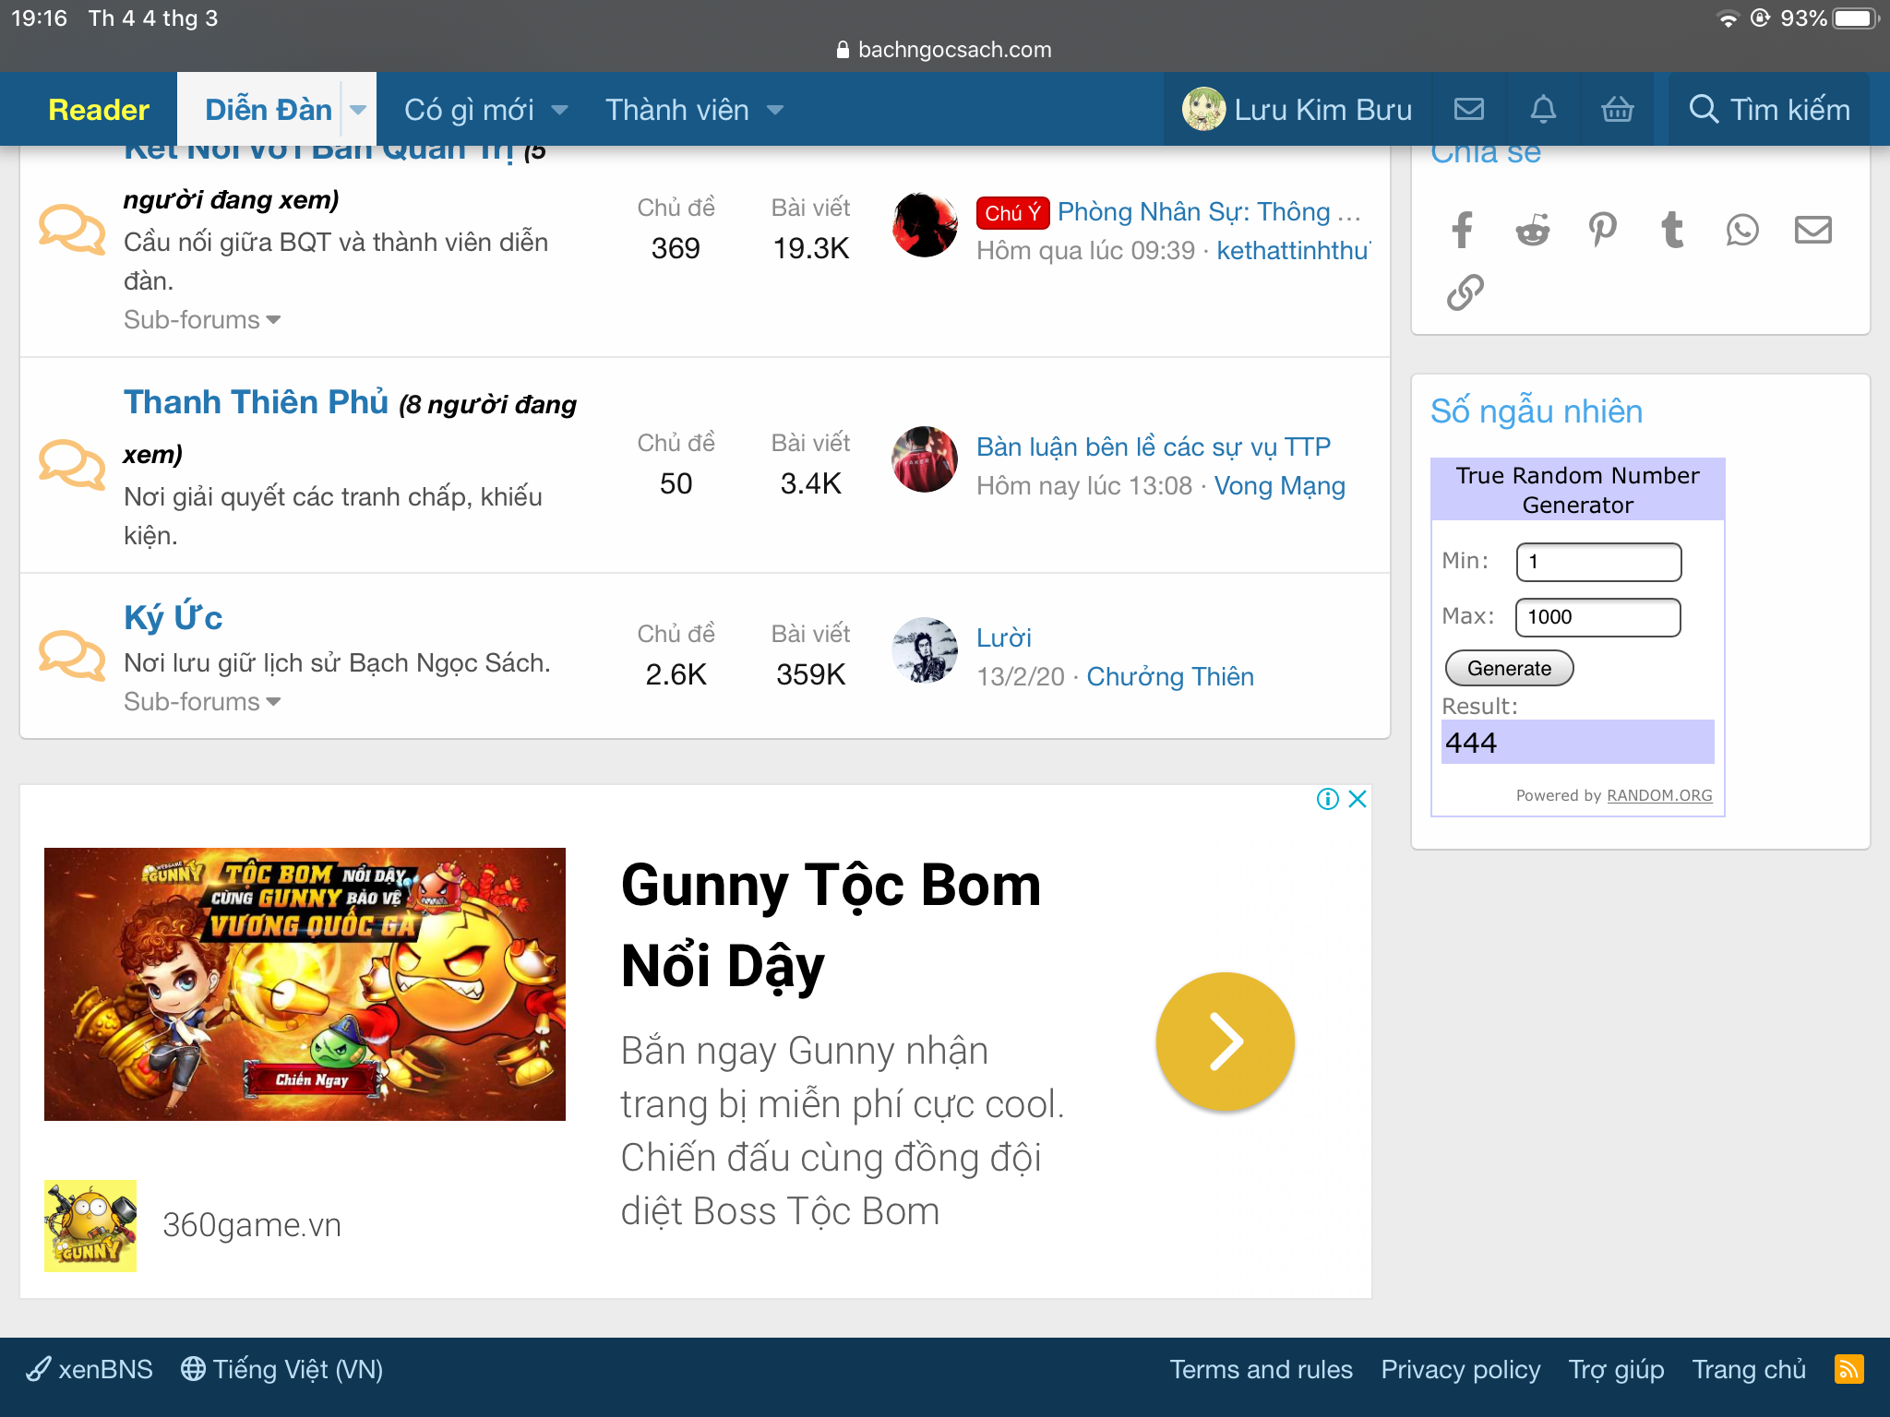Share on Pinterest icon
The height and width of the screenshot is (1417, 1890).
click(x=1603, y=230)
